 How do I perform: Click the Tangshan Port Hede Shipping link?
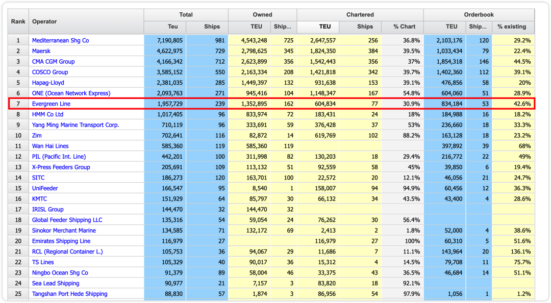click(69, 294)
